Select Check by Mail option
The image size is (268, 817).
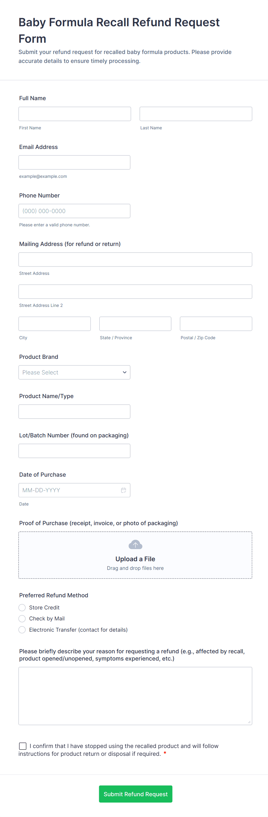pos(22,618)
